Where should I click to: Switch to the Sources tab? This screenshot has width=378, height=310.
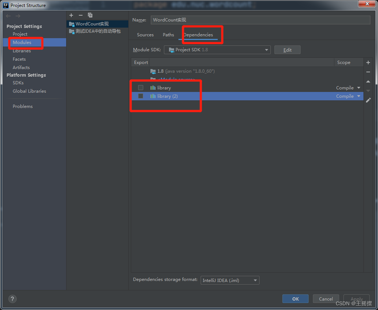coord(145,35)
